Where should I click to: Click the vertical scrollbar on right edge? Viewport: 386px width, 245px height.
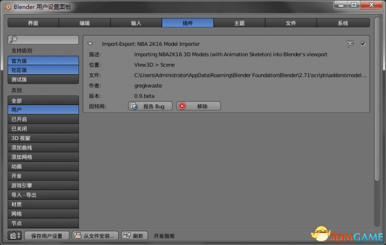tap(377, 98)
